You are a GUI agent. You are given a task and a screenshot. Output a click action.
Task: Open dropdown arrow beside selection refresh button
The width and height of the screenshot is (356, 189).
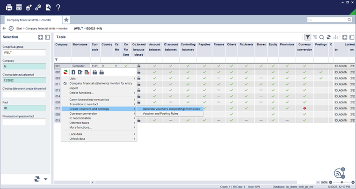46,179
